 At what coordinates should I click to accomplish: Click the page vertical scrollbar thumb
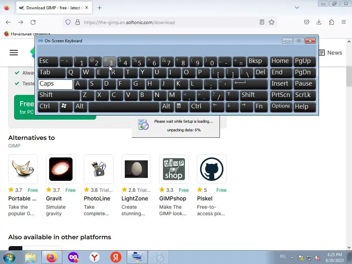349,76
